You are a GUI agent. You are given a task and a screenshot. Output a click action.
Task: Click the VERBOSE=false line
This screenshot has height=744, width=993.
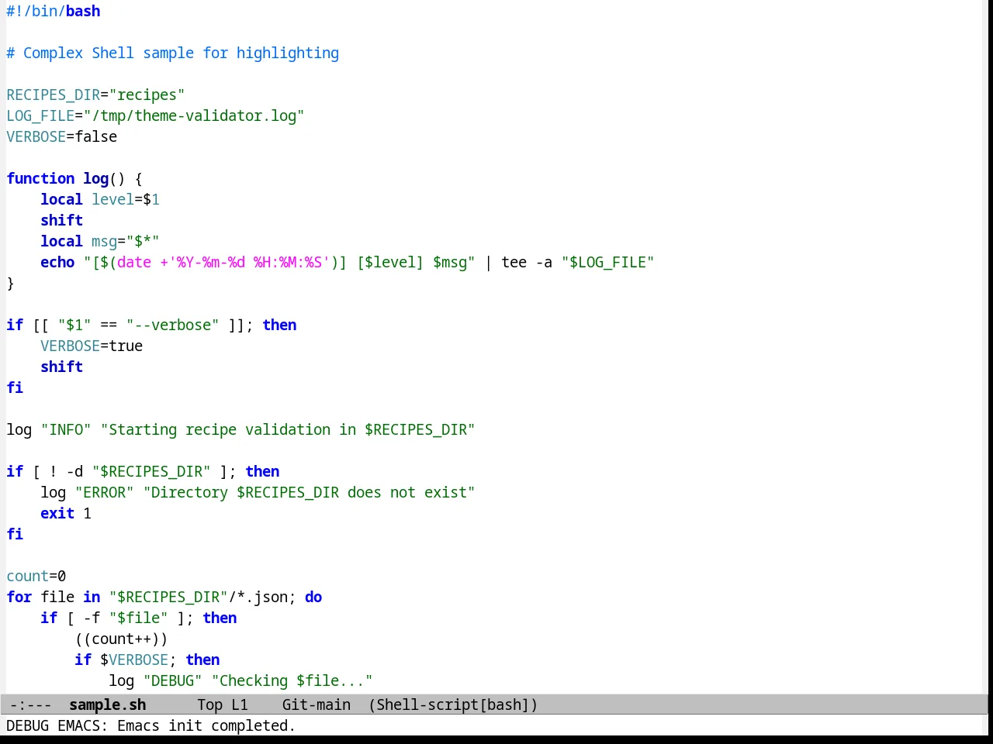tap(62, 136)
